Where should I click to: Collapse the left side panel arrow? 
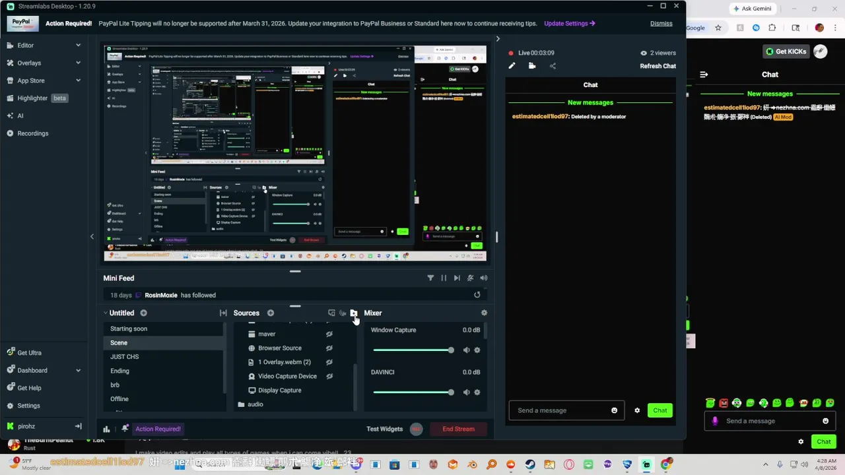[x=92, y=236]
